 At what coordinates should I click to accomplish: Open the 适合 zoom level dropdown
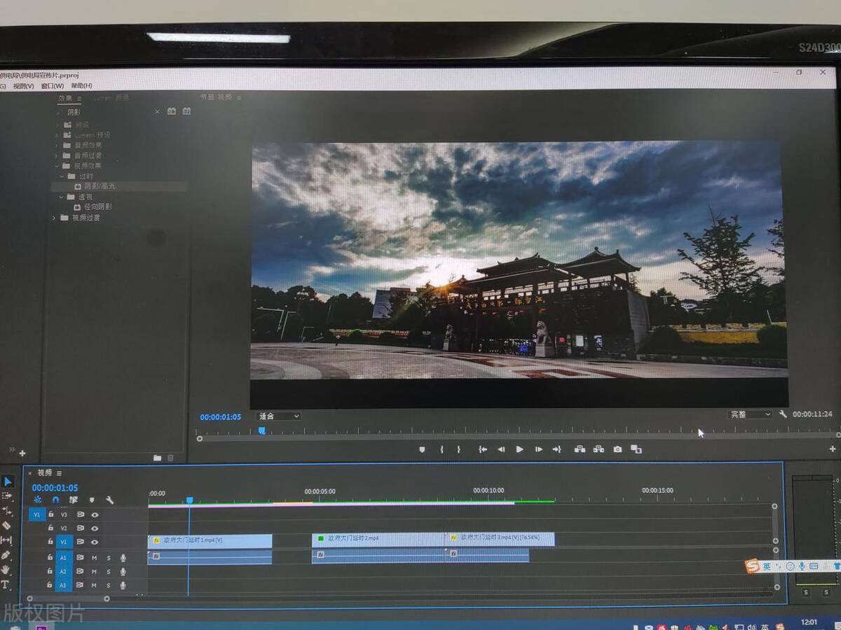[x=278, y=416]
